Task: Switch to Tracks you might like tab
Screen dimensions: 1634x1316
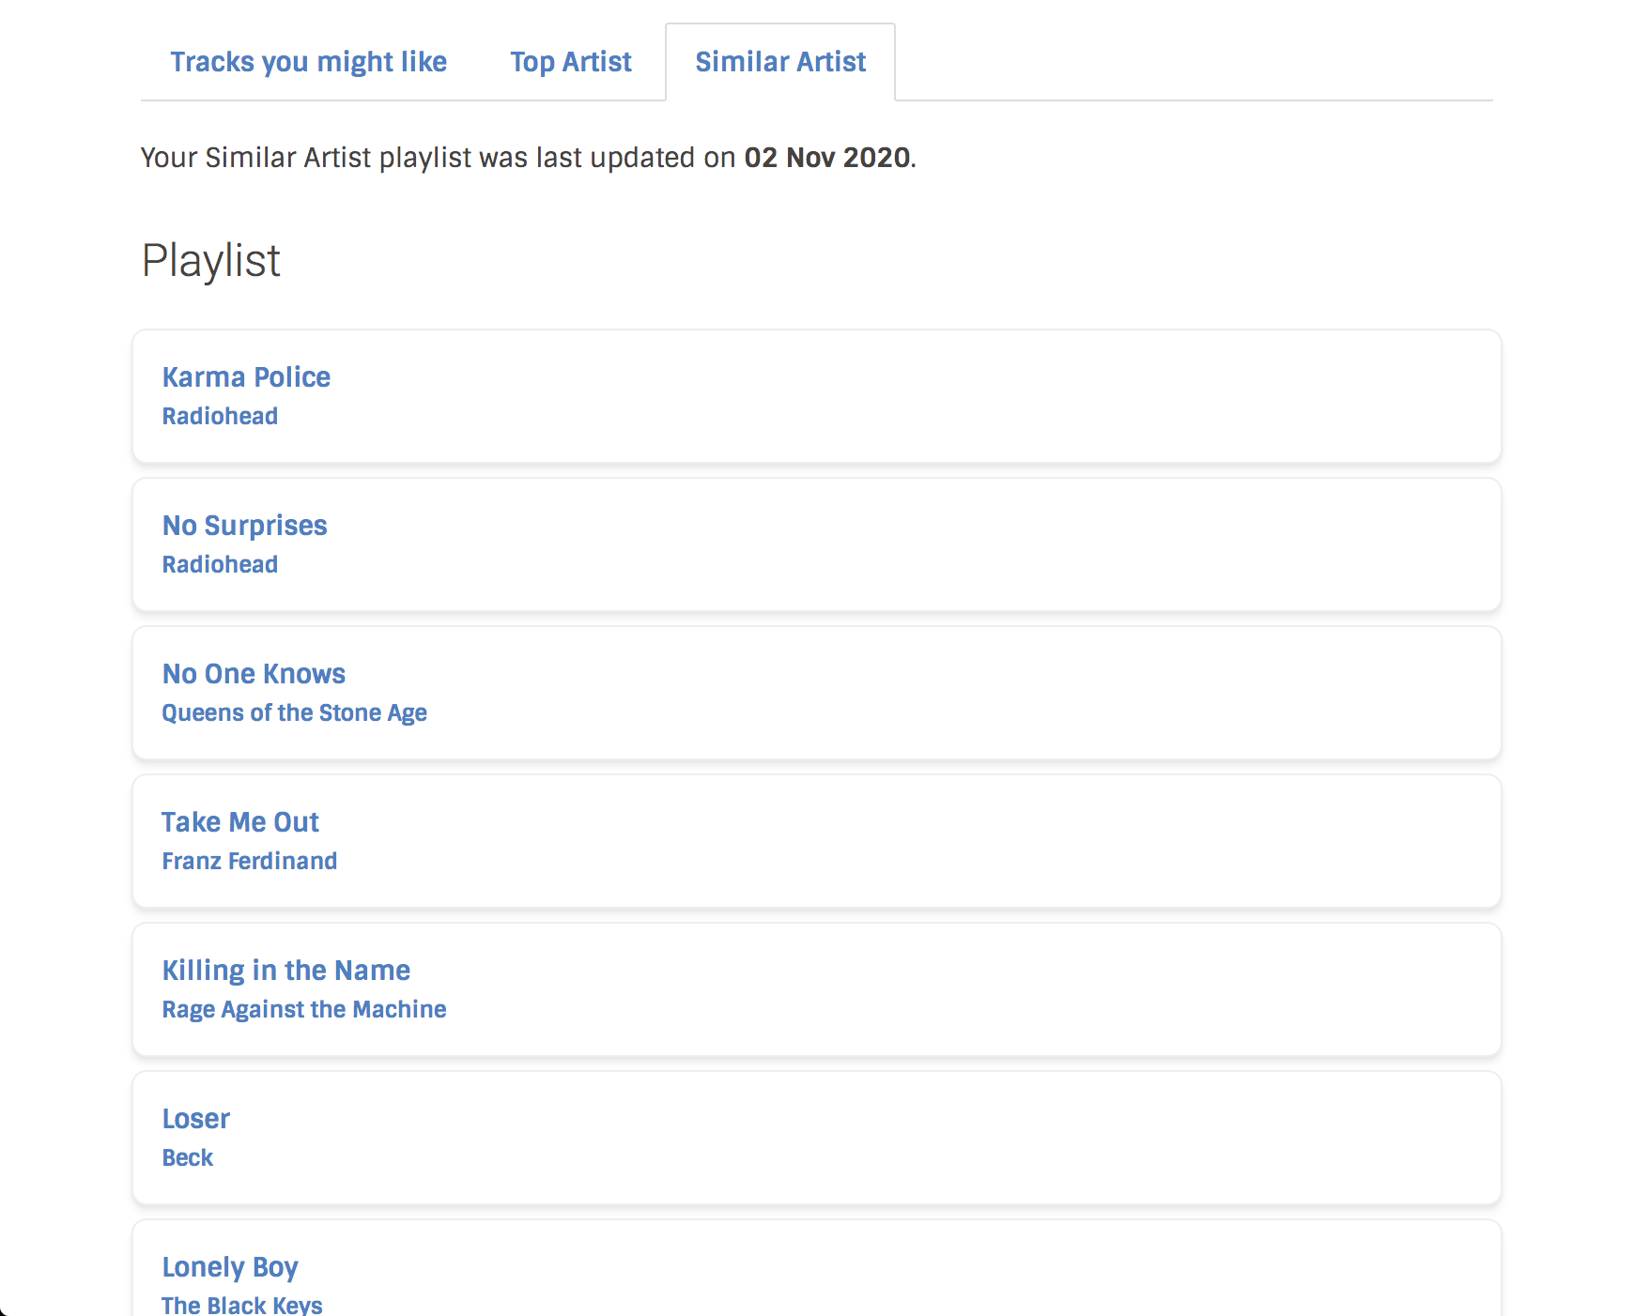Action: point(308,62)
